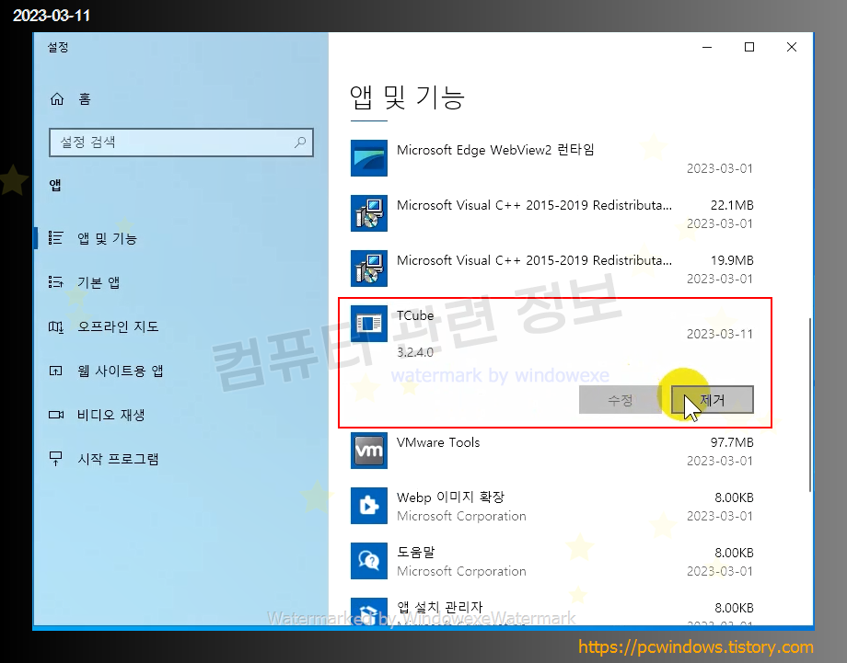Click VMware Tools size 97.7MB
Screen dimensions: 847x663
click(x=731, y=442)
